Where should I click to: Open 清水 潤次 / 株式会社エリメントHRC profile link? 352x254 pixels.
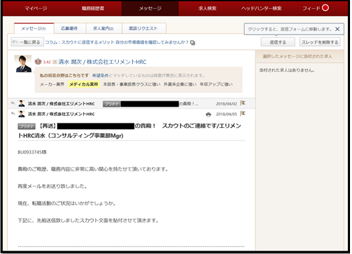coord(102,62)
